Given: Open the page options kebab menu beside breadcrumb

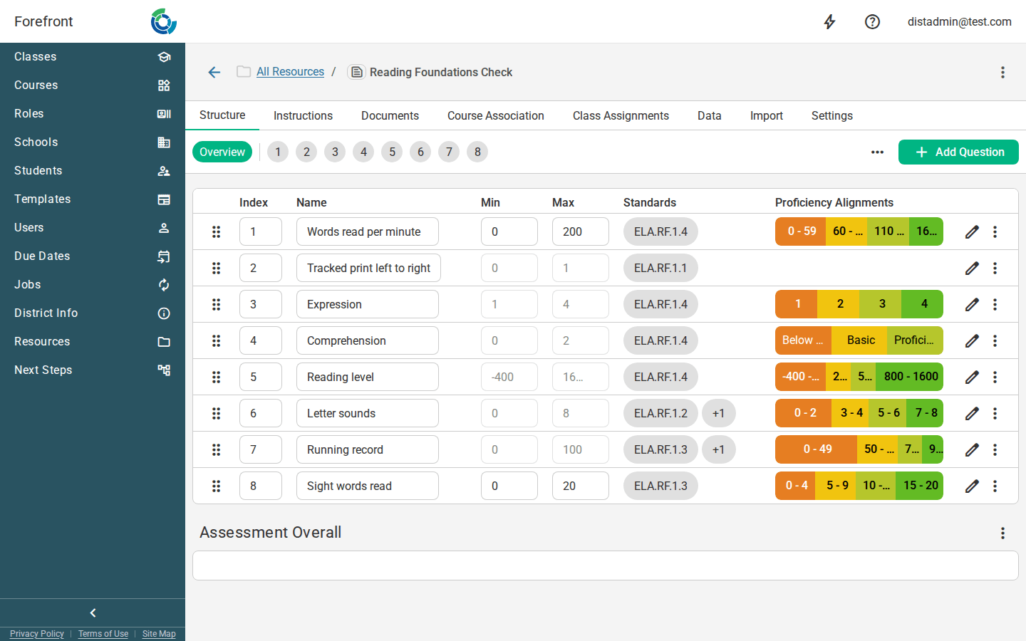Looking at the screenshot, I should point(1002,72).
